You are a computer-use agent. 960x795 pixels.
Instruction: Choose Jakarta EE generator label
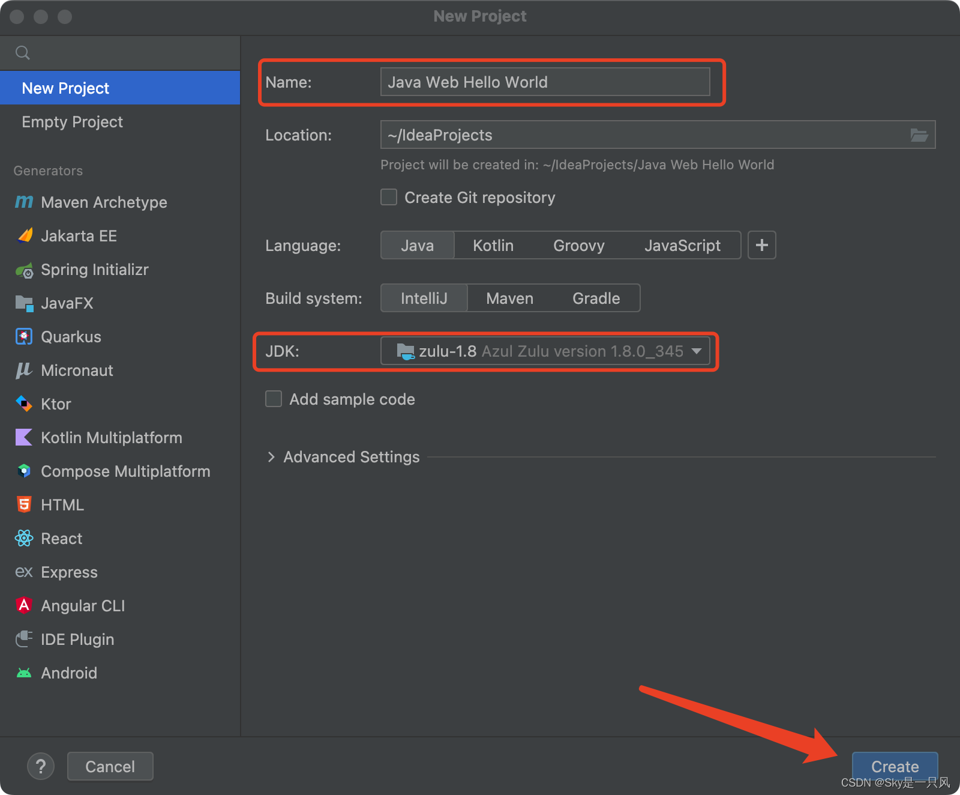coord(79,235)
